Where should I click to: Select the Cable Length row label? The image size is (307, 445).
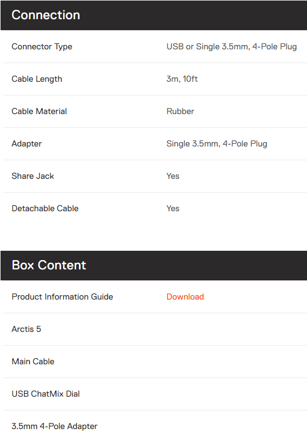pyautogui.click(x=37, y=79)
